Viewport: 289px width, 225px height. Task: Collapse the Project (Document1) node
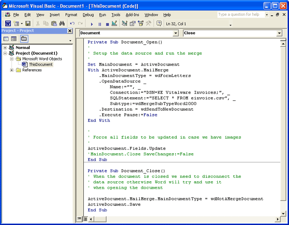point(5,53)
